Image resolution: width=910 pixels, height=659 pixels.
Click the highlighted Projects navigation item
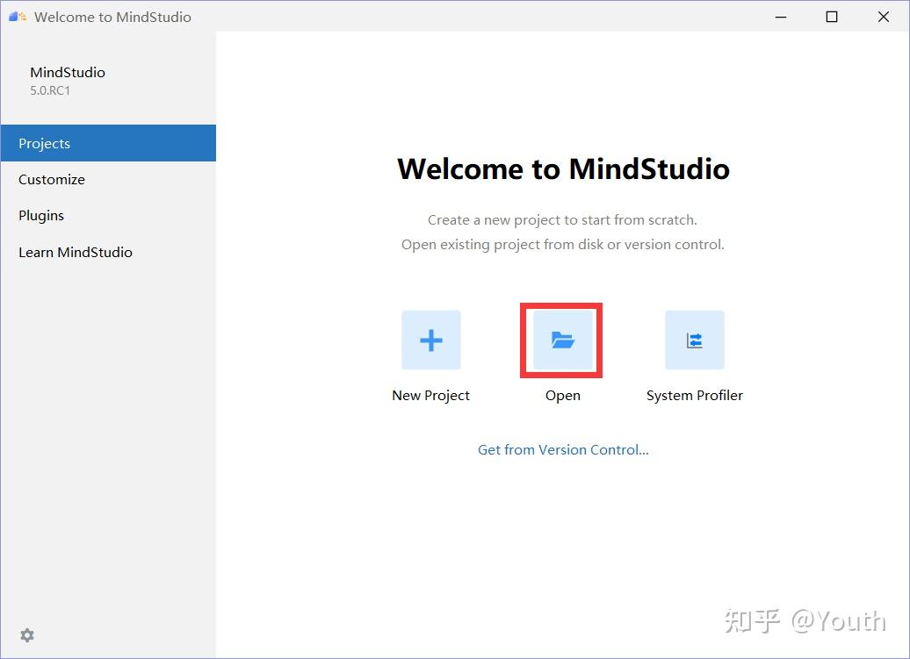pos(44,143)
